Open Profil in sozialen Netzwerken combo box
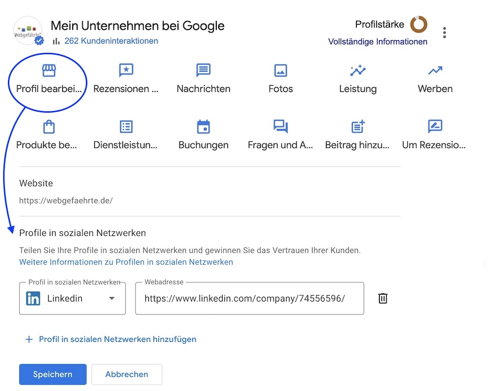Screen dimensions: 490x391 pos(73,298)
